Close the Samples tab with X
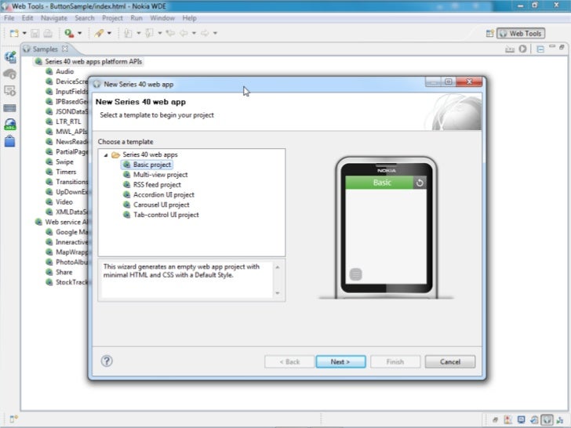 pyautogui.click(x=65, y=49)
